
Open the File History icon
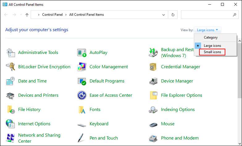pyautogui.click(x=11, y=110)
